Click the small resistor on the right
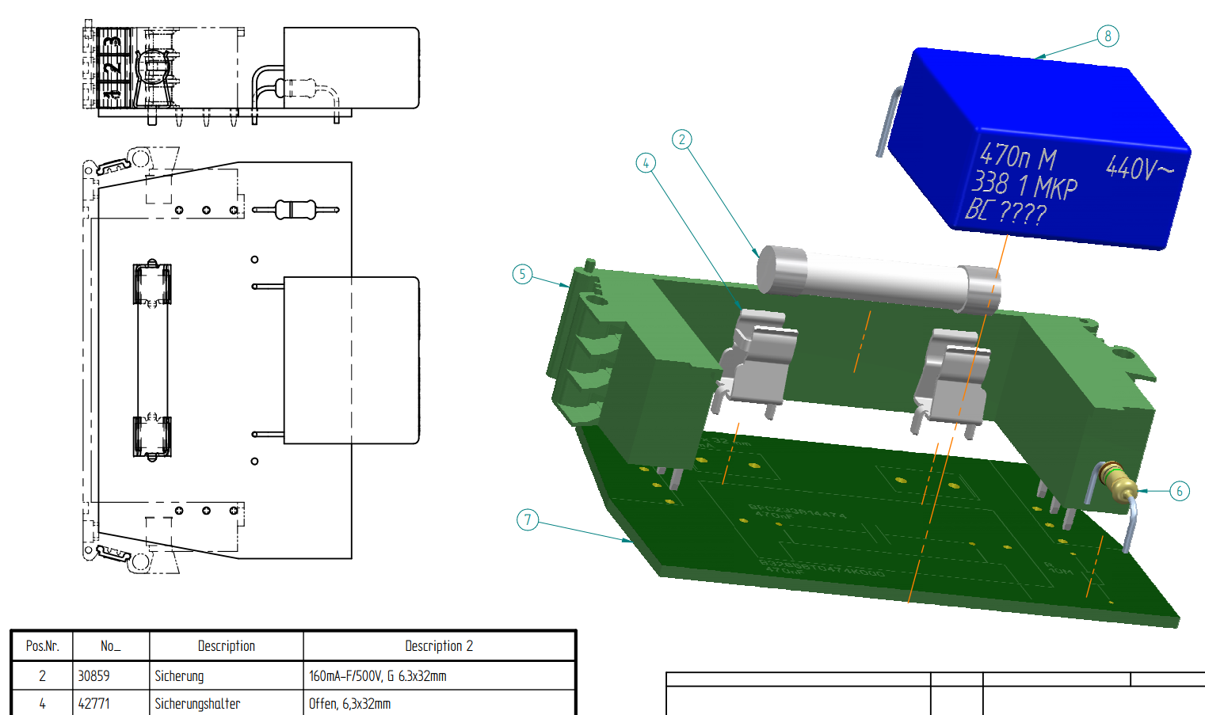Image resolution: width=1205 pixels, height=715 pixels. coord(1119,482)
